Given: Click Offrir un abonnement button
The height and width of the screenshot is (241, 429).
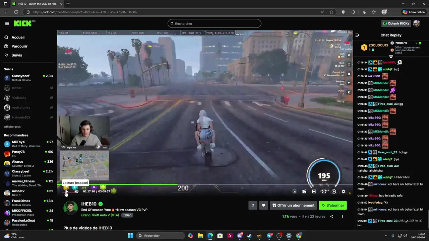Looking at the screenshot, I should pos(294,205).
